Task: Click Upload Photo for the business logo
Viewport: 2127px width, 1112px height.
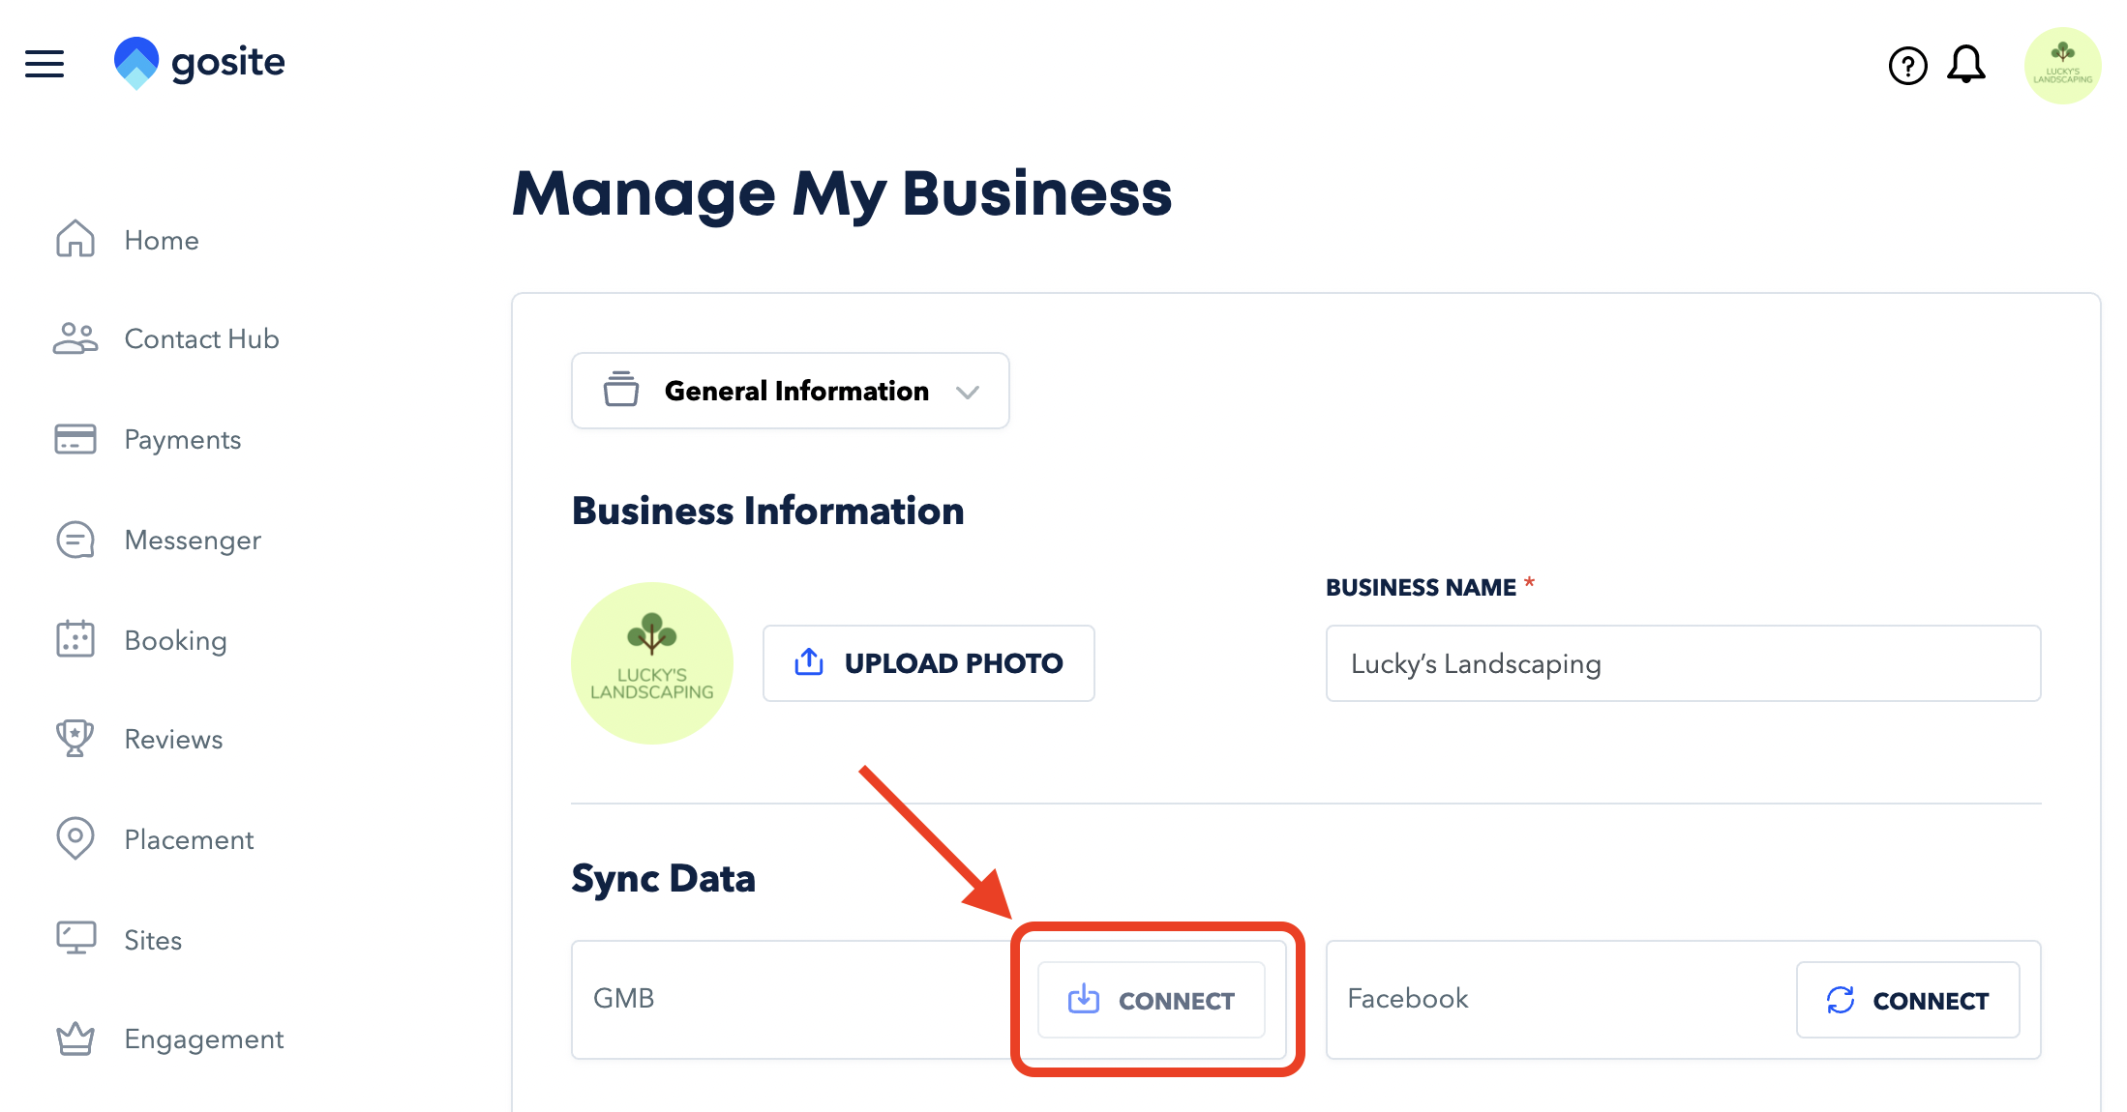Action: point(927,663)
